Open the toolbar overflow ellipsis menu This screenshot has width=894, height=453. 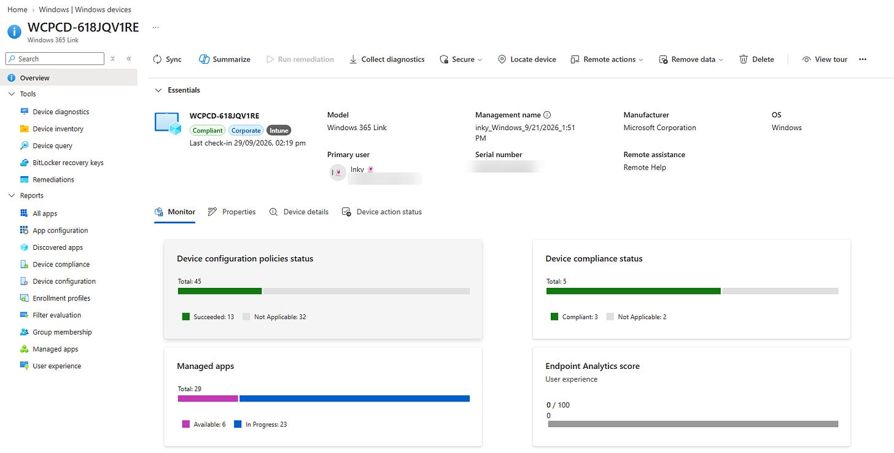click(863, 60)
